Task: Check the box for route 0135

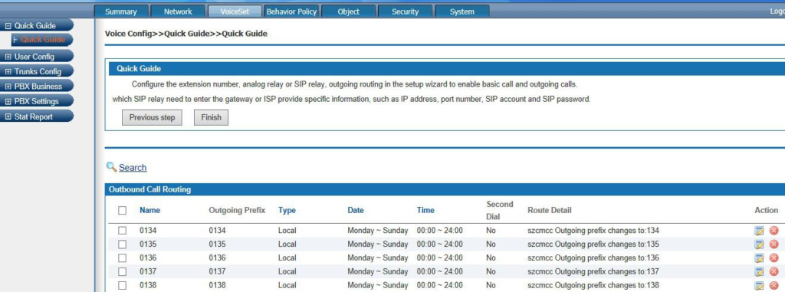Action: (122, 244)
